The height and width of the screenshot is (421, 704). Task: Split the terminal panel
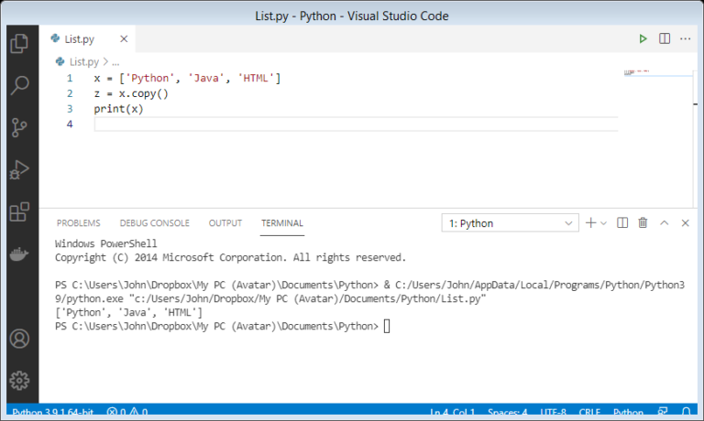pos(622,222)
